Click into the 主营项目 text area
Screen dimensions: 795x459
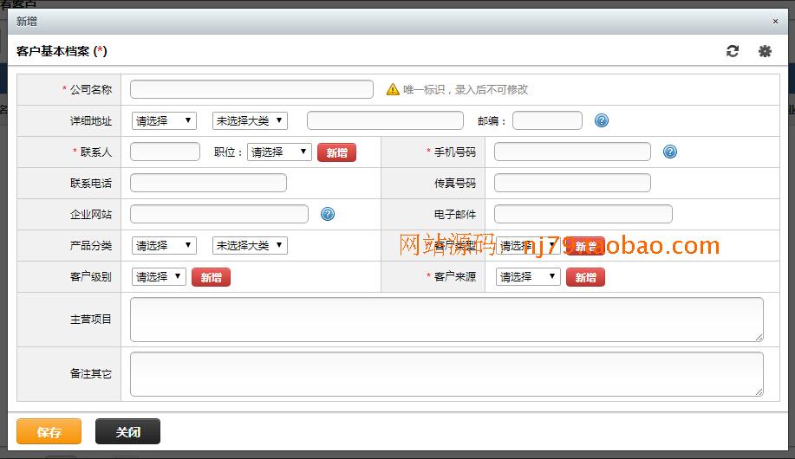click(446, 319)
